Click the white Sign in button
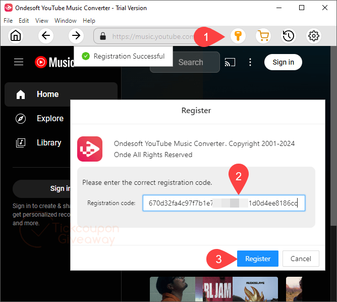Screen dimensions: 337x302 [283, 62]
